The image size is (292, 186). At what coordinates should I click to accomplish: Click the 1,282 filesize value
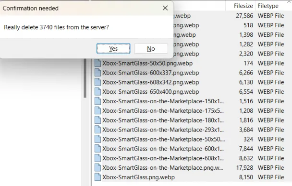point(246,44)
